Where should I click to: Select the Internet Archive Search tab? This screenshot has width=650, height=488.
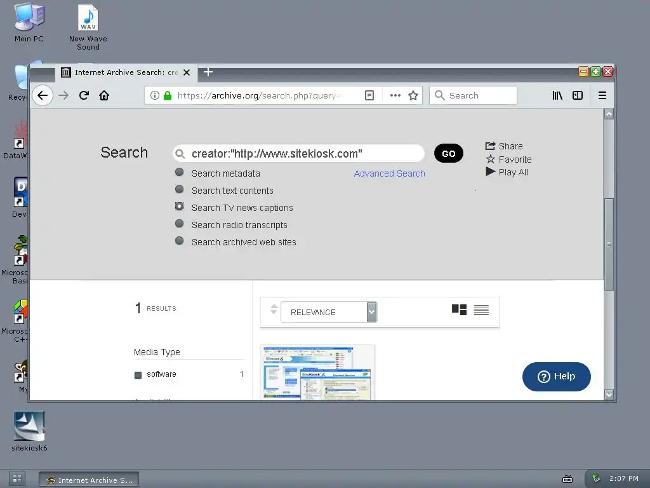pyautogui.click(x=126, y=72)
